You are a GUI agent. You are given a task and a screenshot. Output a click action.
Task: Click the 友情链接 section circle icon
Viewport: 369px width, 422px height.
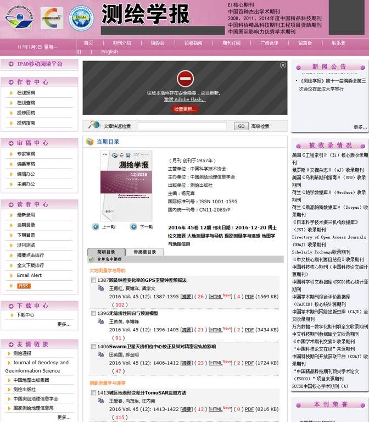coord(11,345)
